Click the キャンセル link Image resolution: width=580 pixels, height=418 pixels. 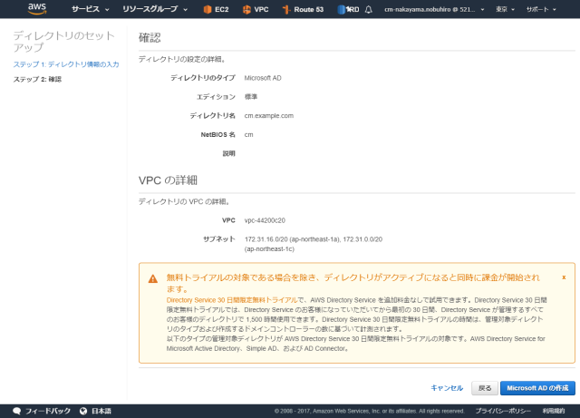447,388
